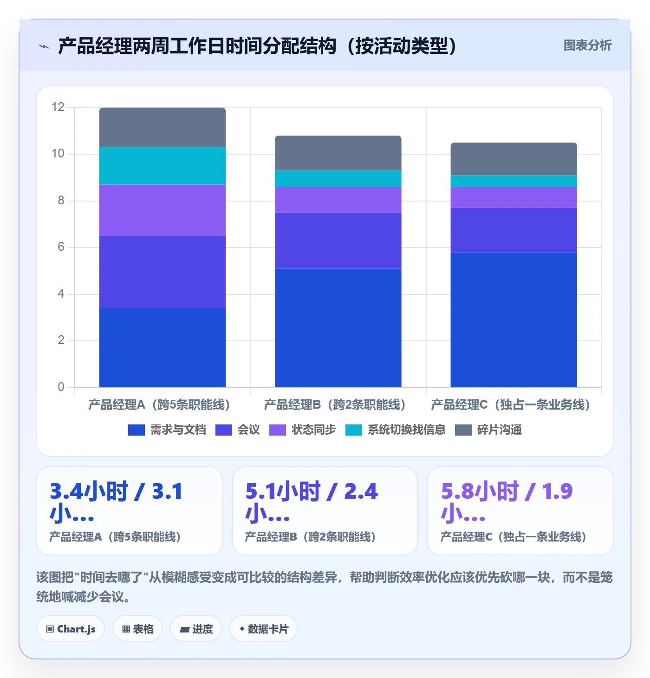This screenshot has height=678, width=650.
Task: Click 产品经理C's blue 需求与文档 bar segment
Action: 514,320
